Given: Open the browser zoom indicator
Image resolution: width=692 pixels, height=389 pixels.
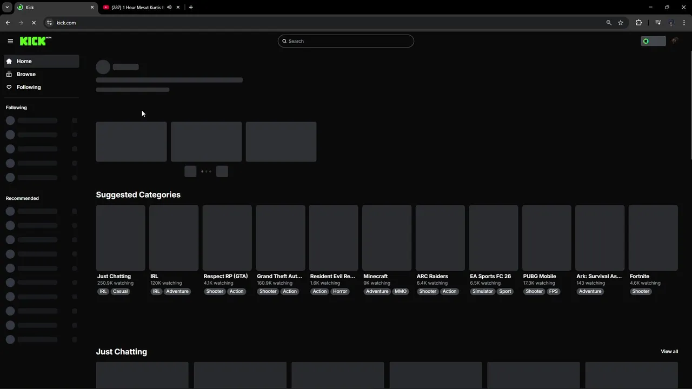Looking at the screenshot, I should 609,23.
